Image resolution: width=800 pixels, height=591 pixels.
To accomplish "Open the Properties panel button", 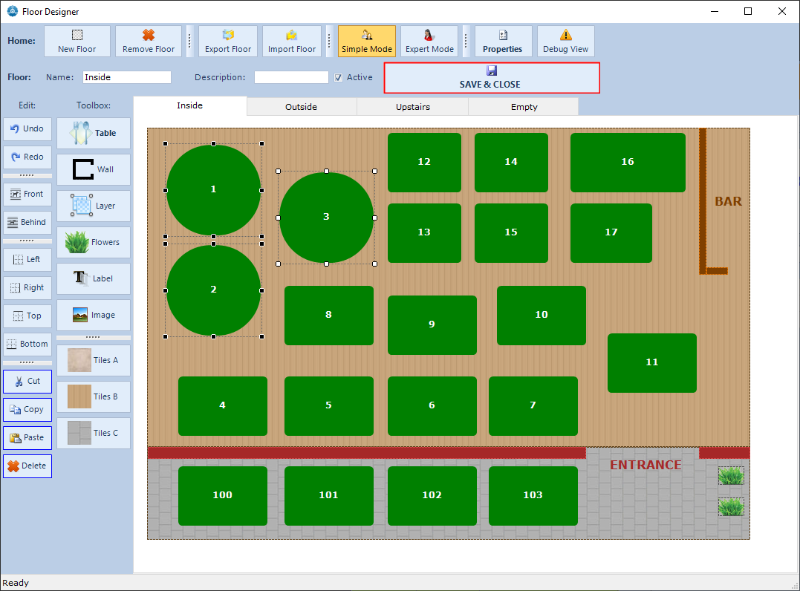I will 503,42.
